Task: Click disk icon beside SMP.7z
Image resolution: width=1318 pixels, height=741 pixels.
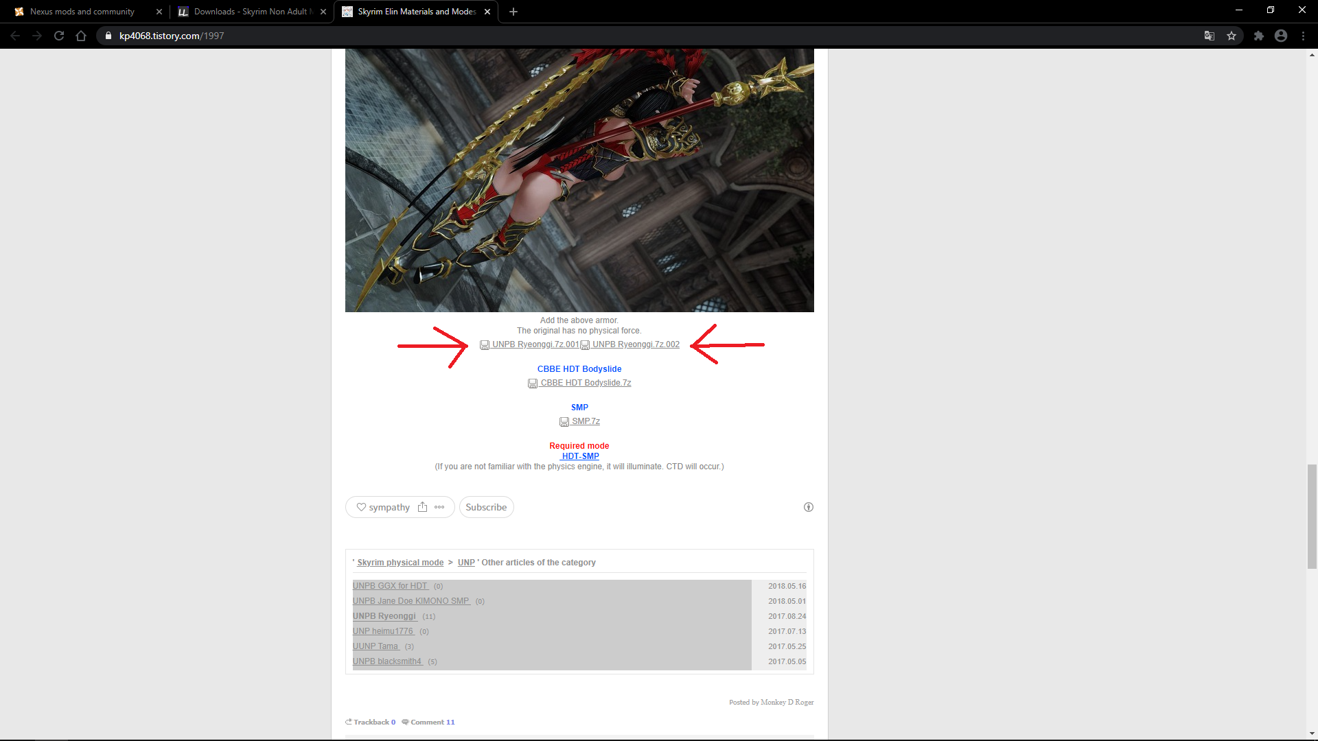Action: coord(564,422)
